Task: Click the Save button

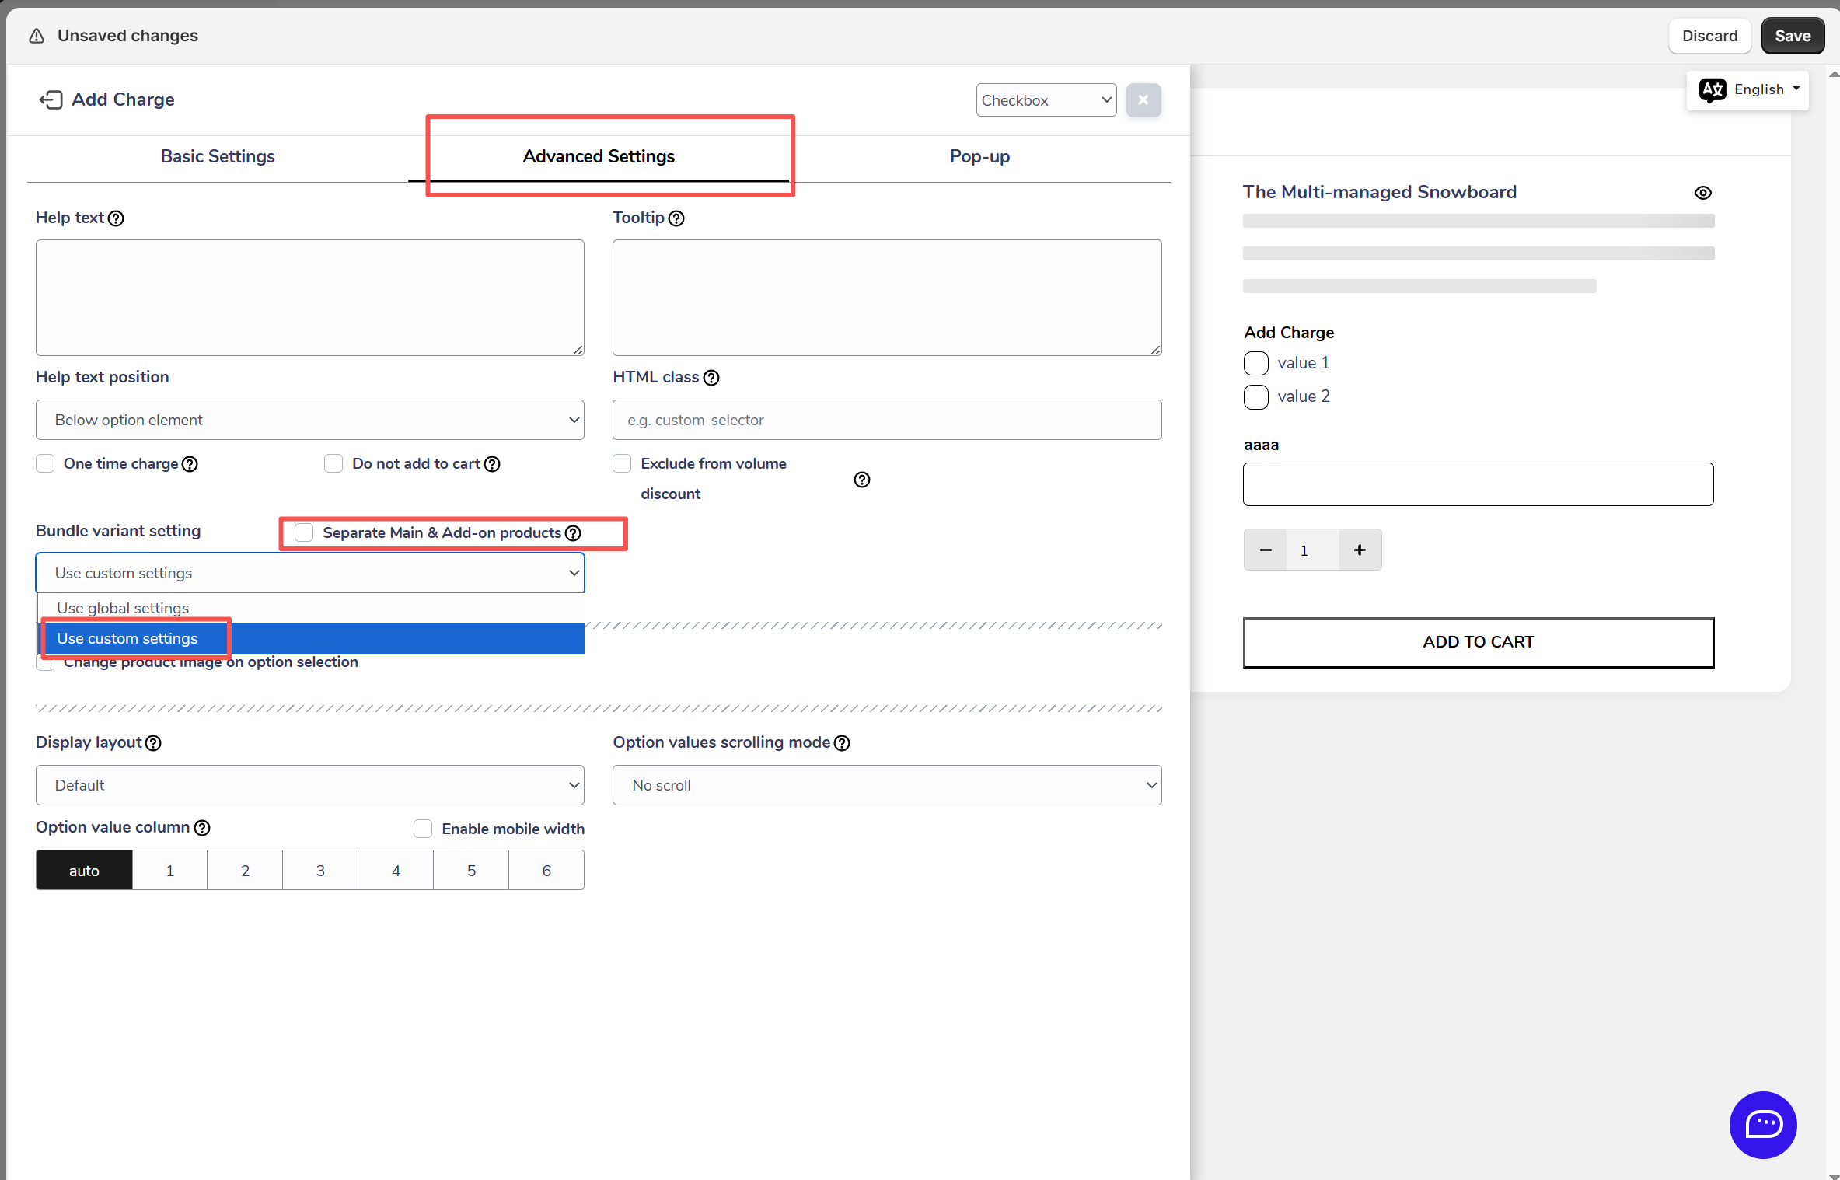Action: coord(1792,36)
